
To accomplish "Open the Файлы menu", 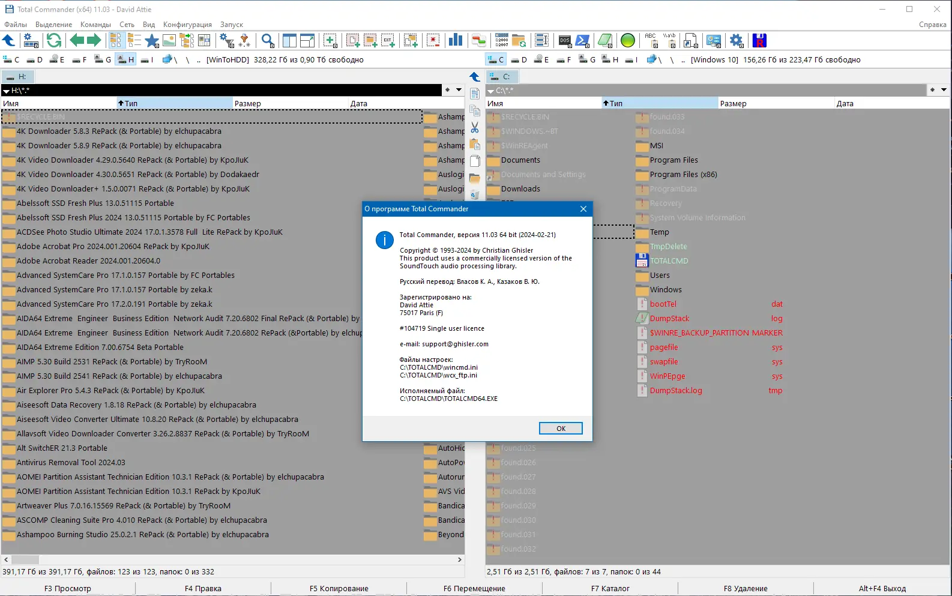I will click(16, 25).
